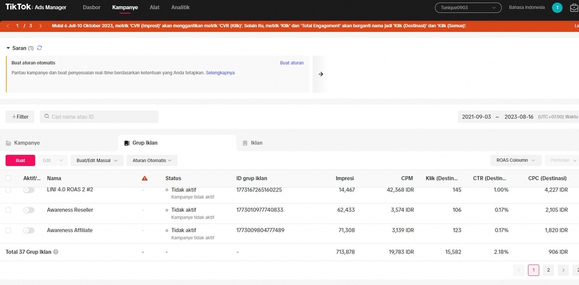The width and height of the screenshot is (579, 285).
Task: Click the next page arrow
Action: [x=563, y=271]
